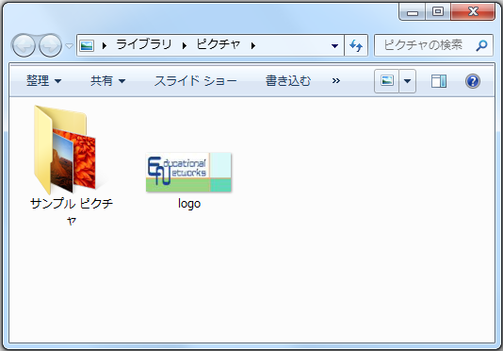
Task: Refresh the folder view
Action: (356, 45)
